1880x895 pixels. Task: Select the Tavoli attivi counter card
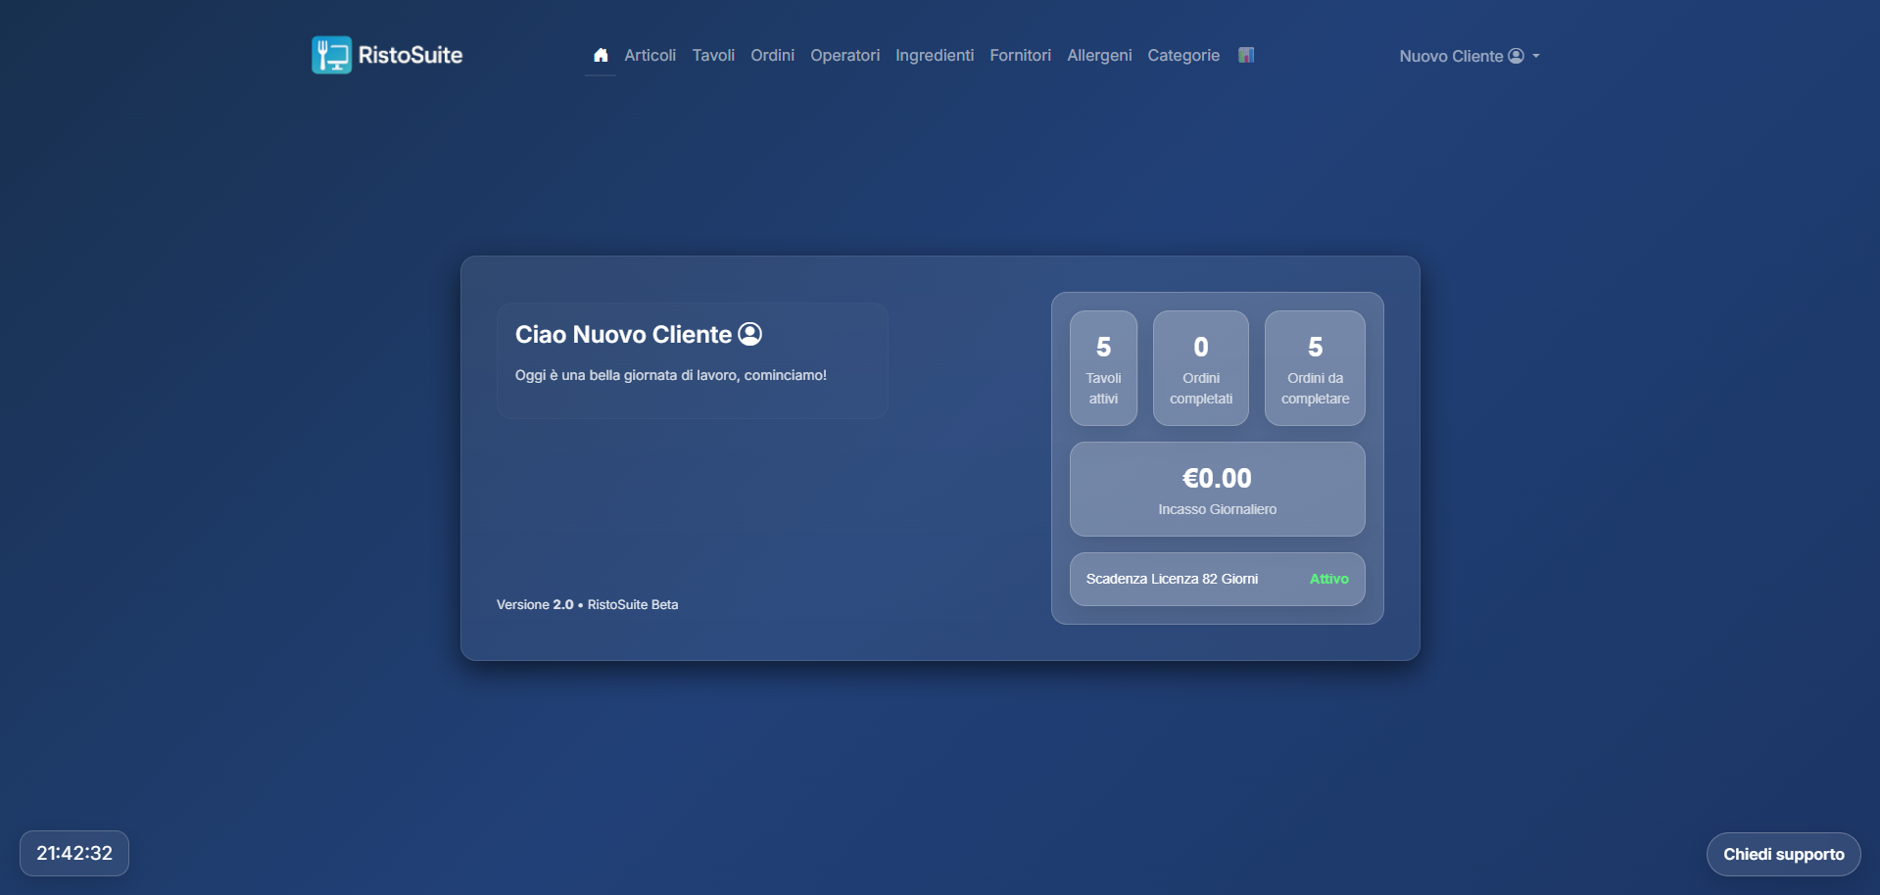pos(1103,368)
